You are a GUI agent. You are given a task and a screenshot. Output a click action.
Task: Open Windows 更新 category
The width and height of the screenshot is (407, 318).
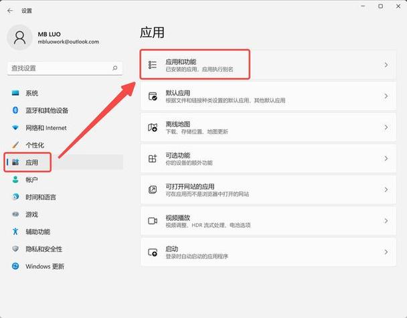(64, 266)
